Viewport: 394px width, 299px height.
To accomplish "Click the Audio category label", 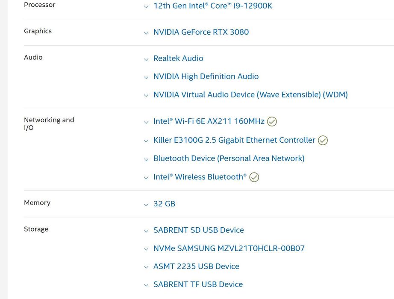I will click(x=33, y=57).
